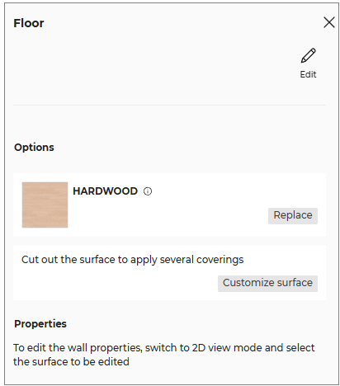This screenshot has width=340, height=386.
Task: Click the Floor panel title
Action: (x=29, y=23)
